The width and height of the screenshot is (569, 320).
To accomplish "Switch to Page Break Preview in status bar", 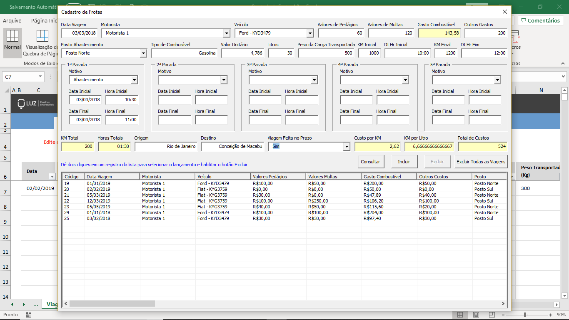I will [x=492, y=315].
